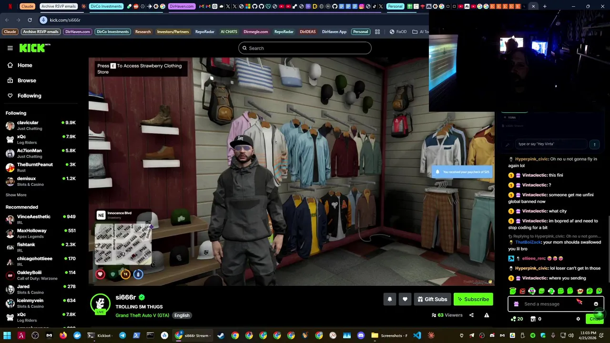Report the stream via warning icon
Screen dimensions: 610x343
[x=487, y=315]
